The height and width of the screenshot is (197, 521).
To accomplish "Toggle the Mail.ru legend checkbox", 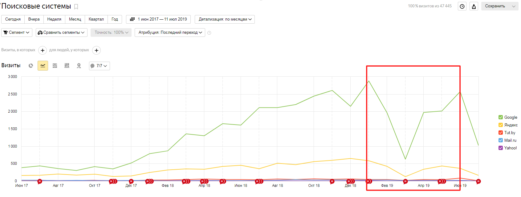I will pyautogui.click(x=501, y=140).
